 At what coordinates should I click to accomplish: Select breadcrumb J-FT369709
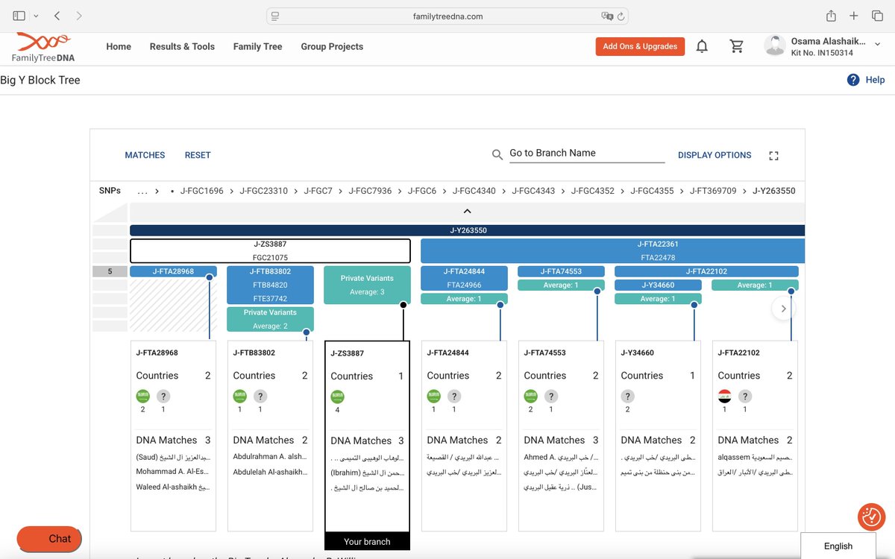coord(713,191)
